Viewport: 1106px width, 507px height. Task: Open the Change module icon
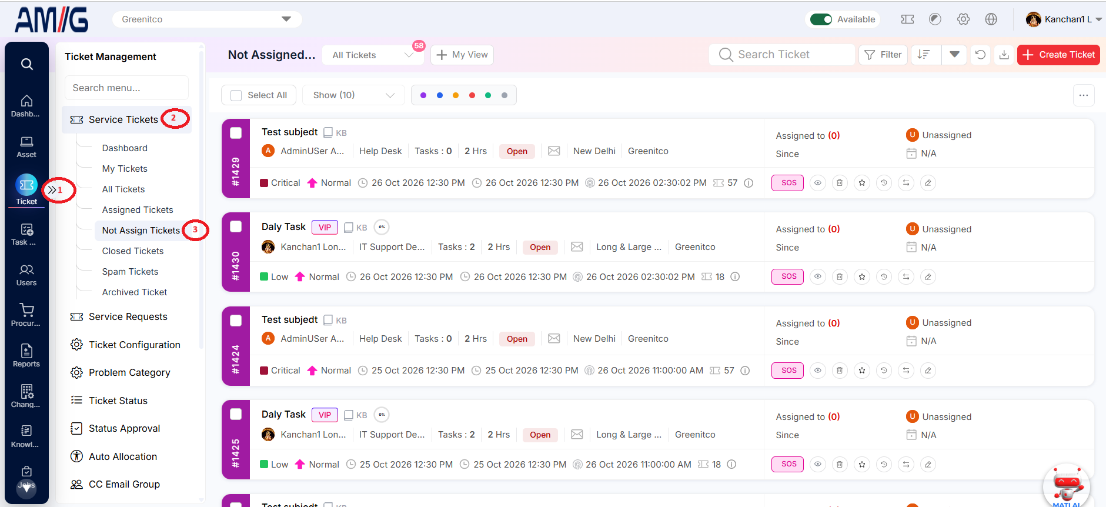26,396
